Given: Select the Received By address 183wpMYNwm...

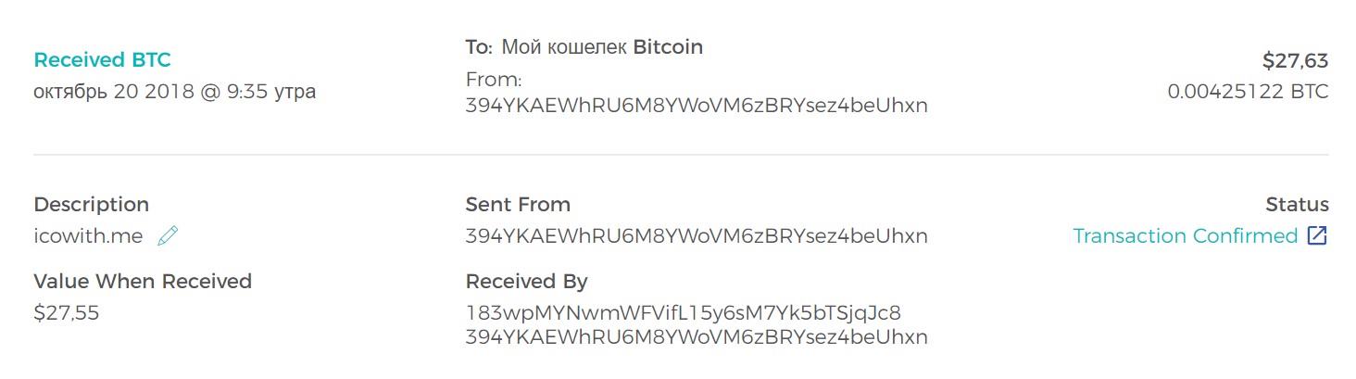Looking at the screenshot, I should pyautogui.click(x=684, y=312).
